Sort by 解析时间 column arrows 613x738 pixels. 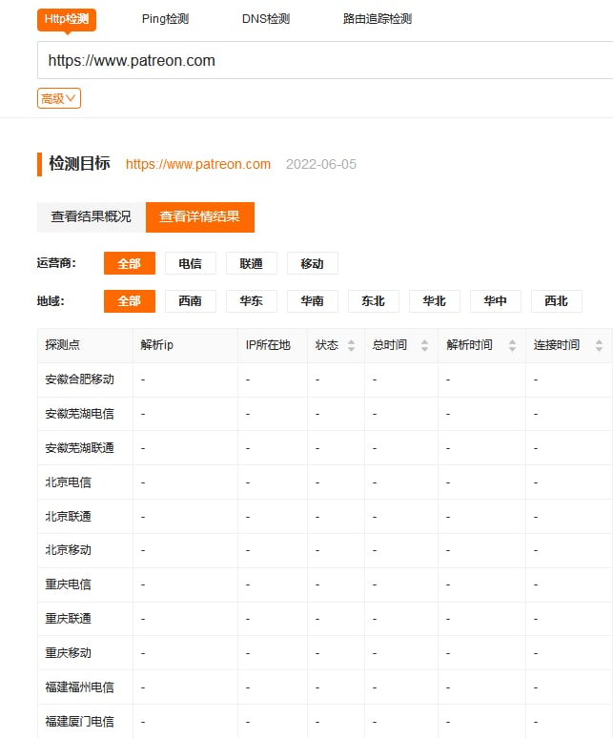pyautogui.click(x=512, y=345)
